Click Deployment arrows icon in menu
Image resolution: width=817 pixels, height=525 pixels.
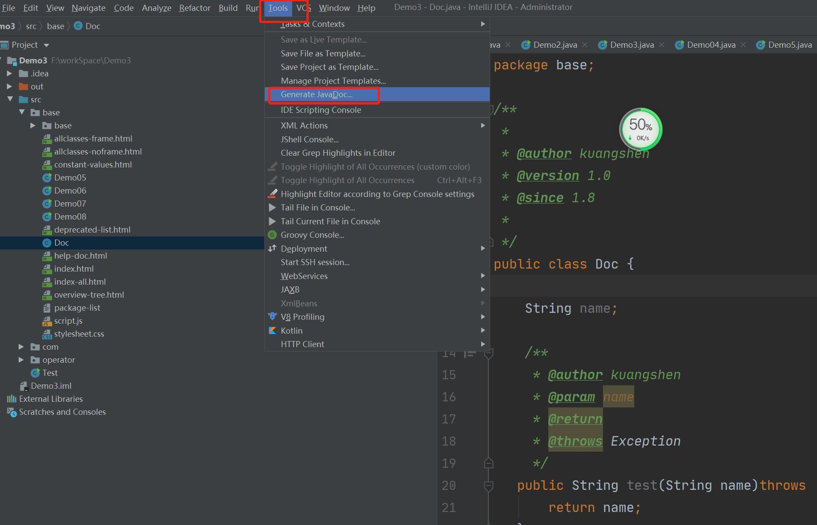tap(272, 248)
